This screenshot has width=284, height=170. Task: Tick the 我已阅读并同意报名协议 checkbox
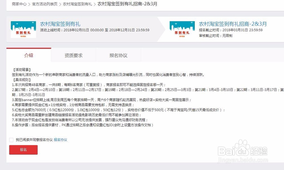[11, 140]
